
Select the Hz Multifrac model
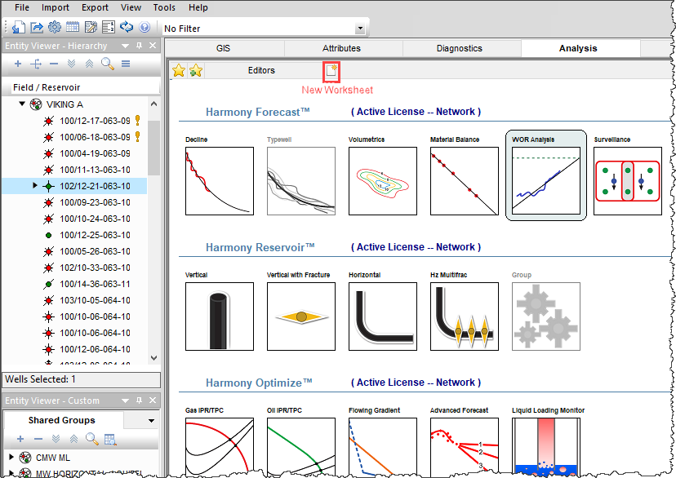[x=465, y=316]
